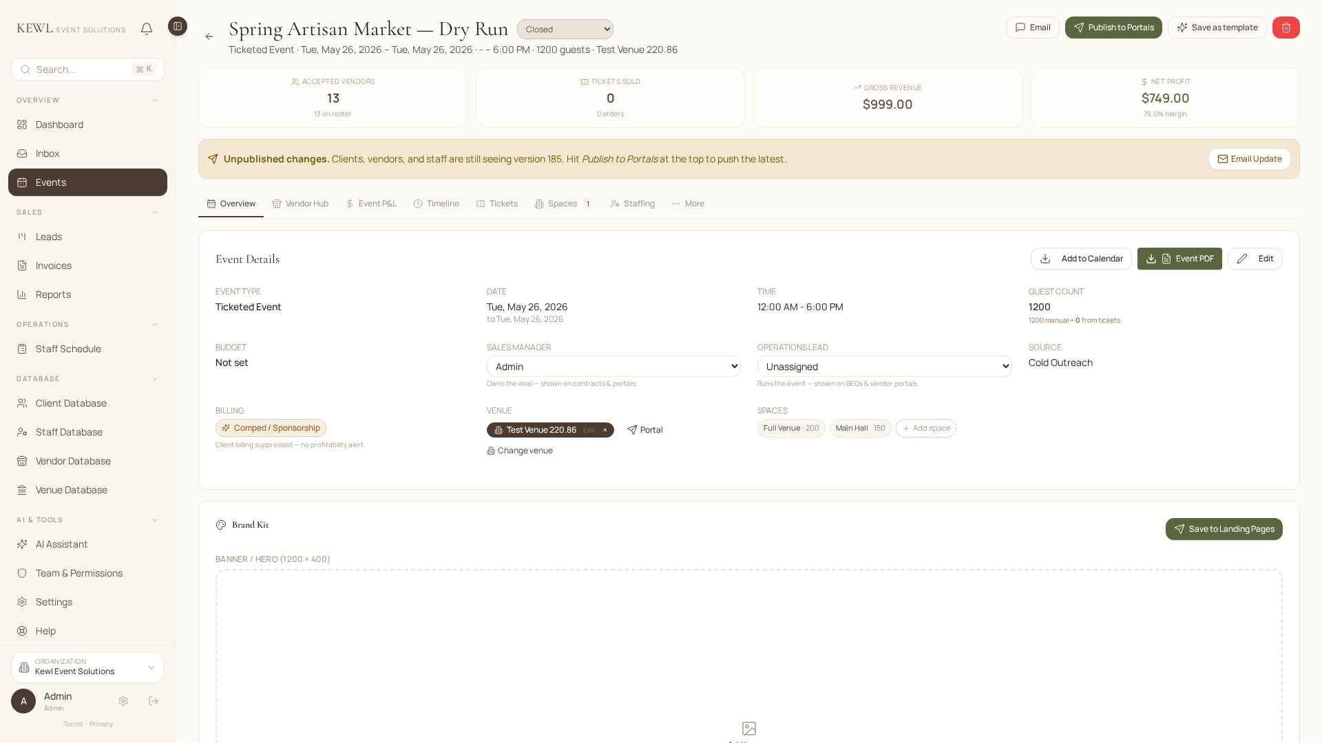Open the Dashboard sidebar item
The image size is (1322, 743).
click(x=87, y=125)
